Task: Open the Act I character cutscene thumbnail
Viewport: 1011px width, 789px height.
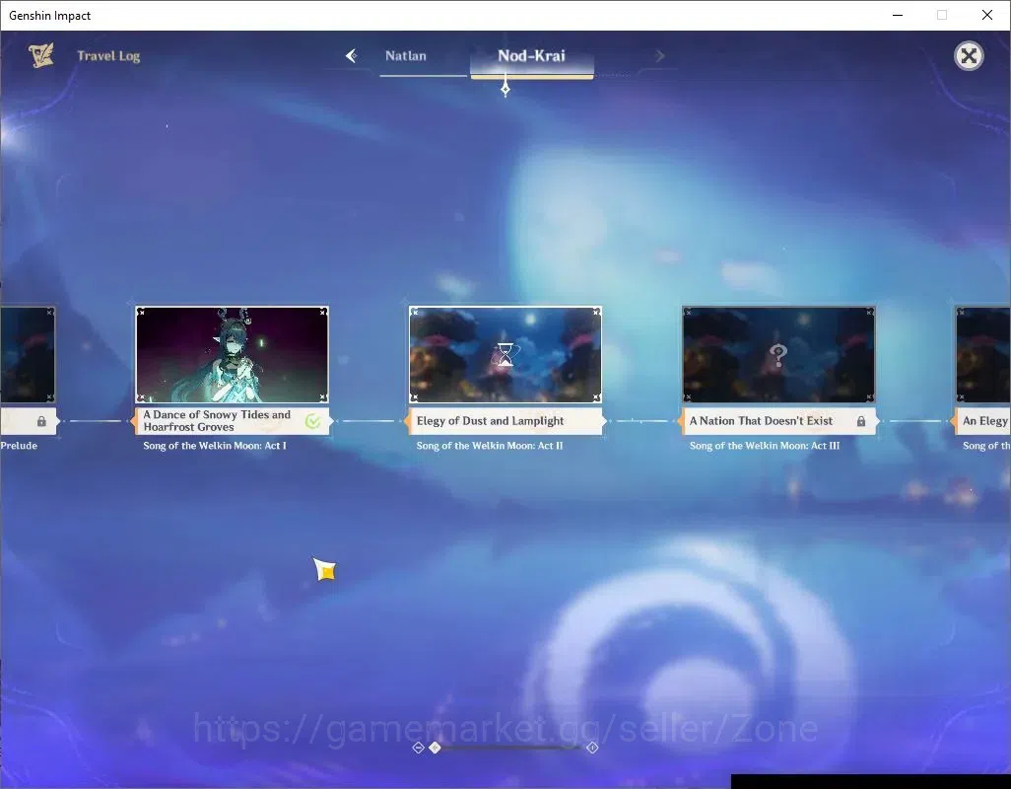Action: (x=233, y=355)
